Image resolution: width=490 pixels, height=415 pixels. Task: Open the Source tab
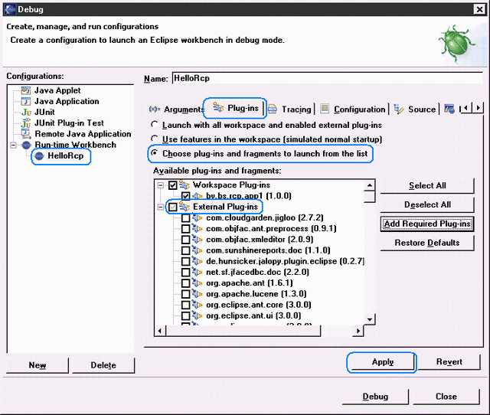click(x=415, y=109)
